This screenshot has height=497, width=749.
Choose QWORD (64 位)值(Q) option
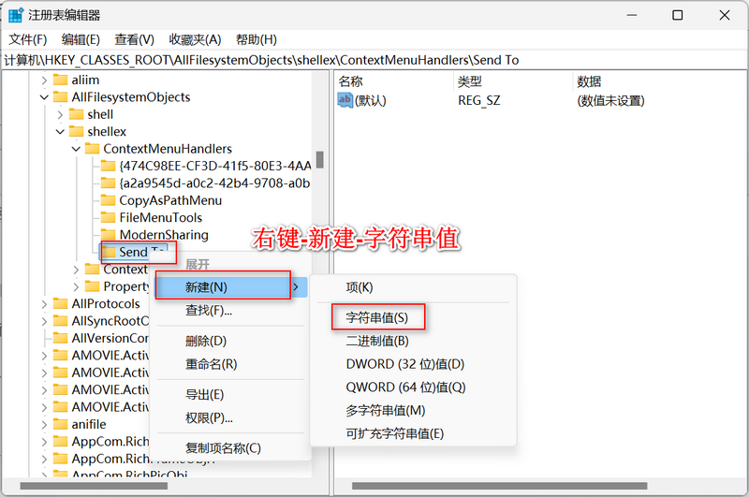pos(405,387)
